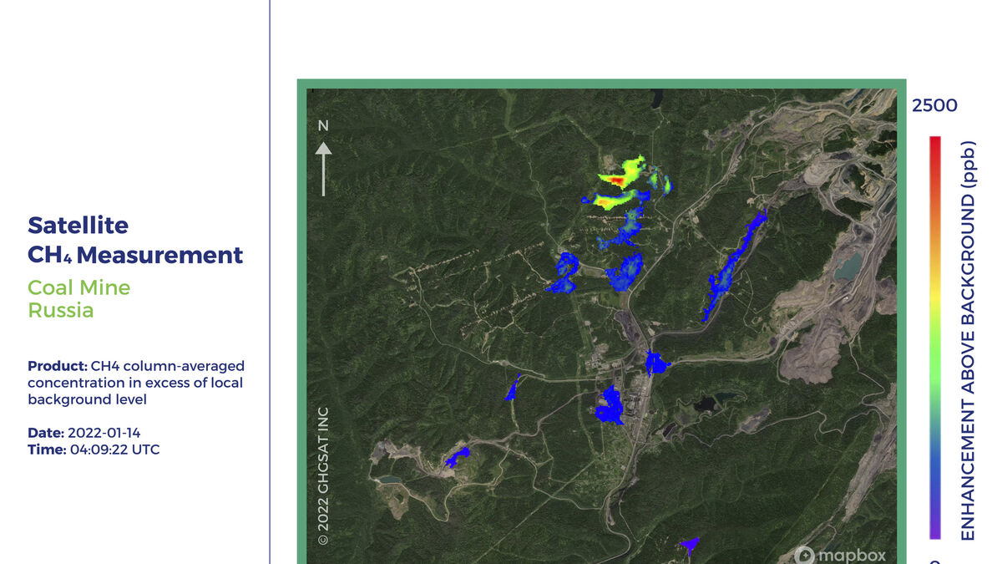Click the Product description text

tap(135, 383)
